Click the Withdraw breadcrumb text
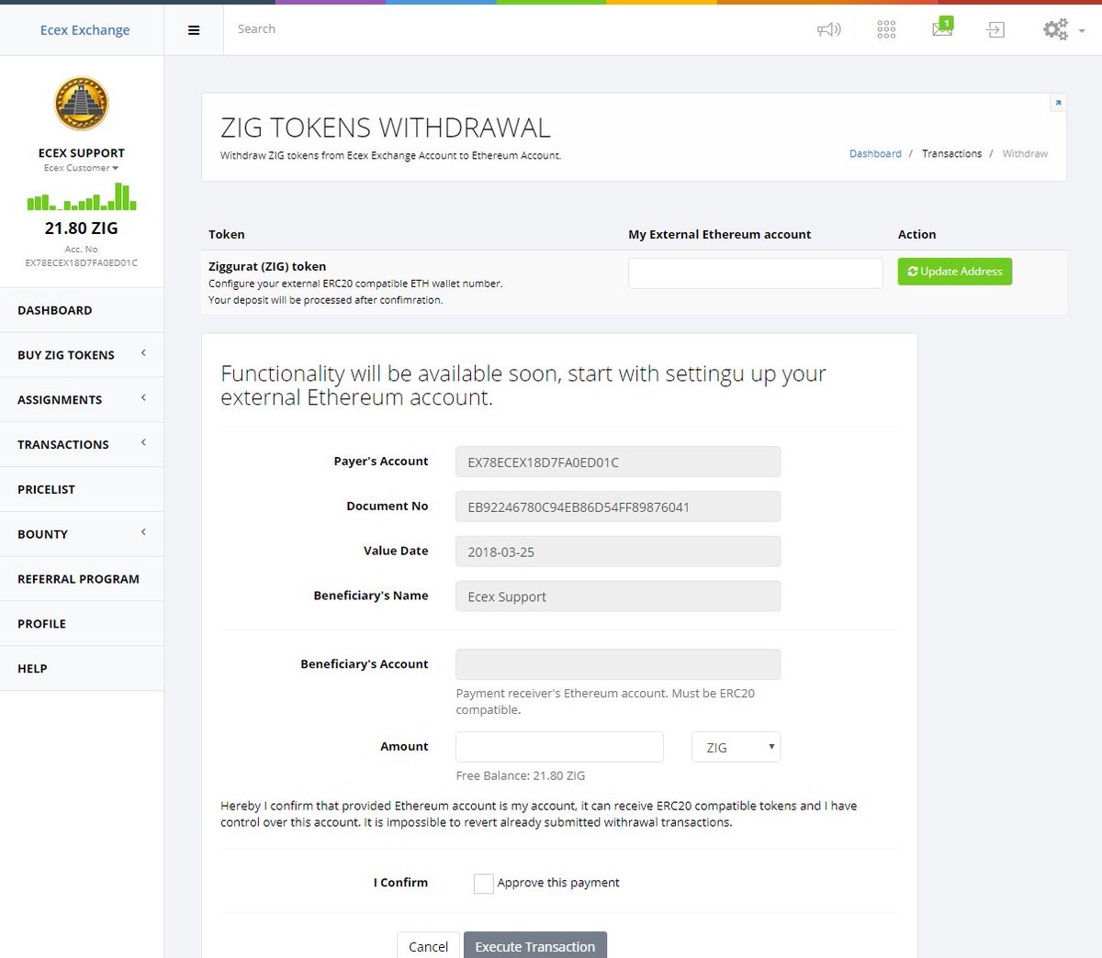 click(1025, 154)
